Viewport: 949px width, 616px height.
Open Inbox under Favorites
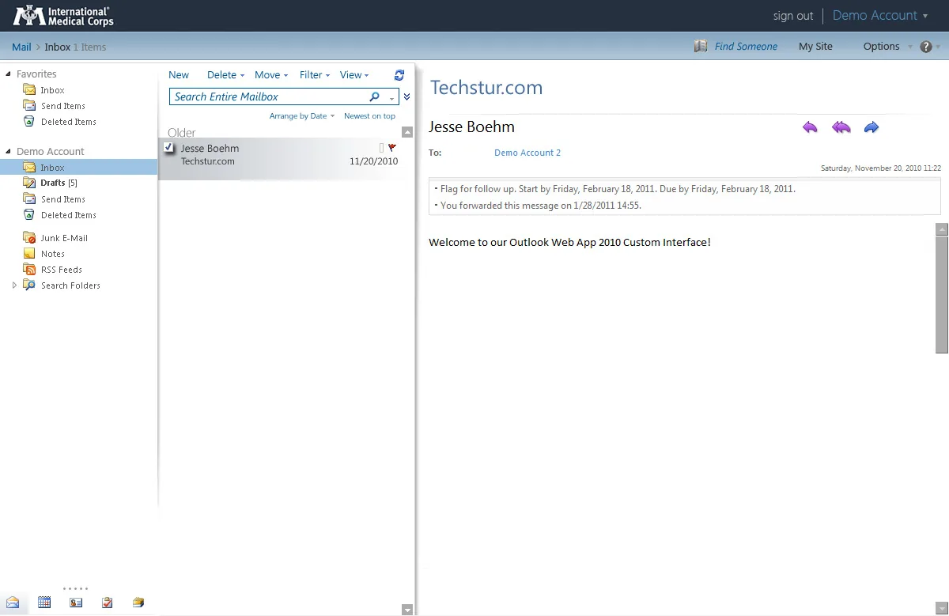[52, 90]
